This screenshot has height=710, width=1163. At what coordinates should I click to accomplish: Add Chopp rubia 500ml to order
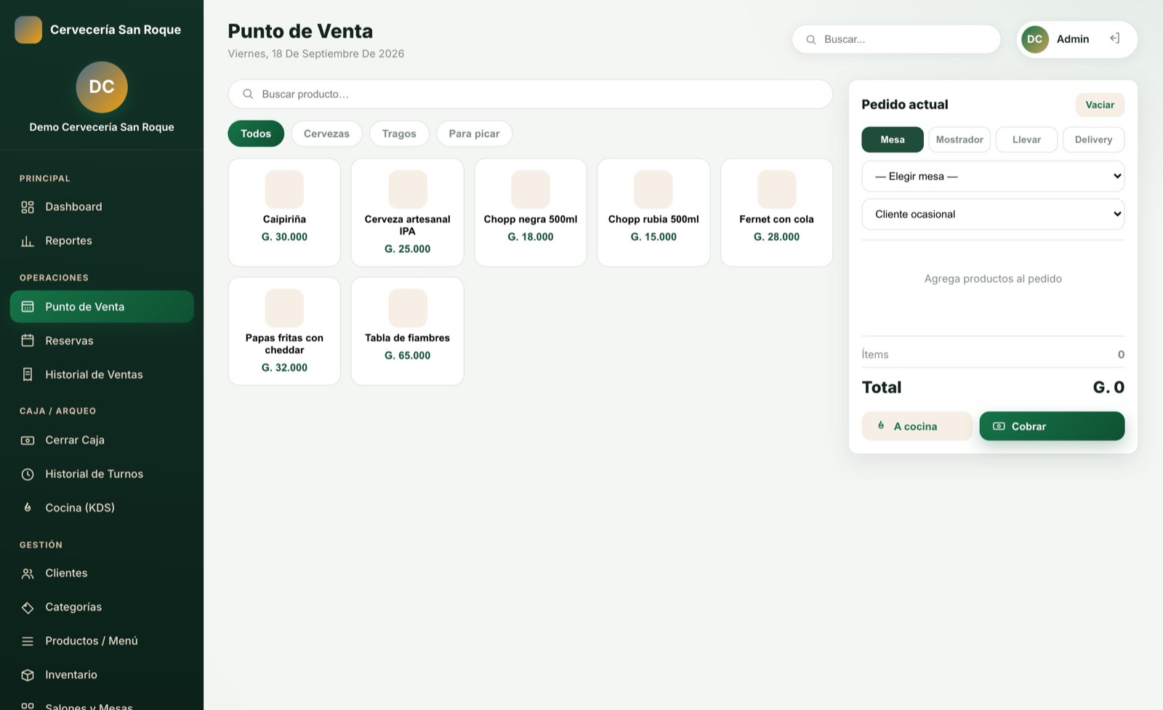click(x=653, y=213)
